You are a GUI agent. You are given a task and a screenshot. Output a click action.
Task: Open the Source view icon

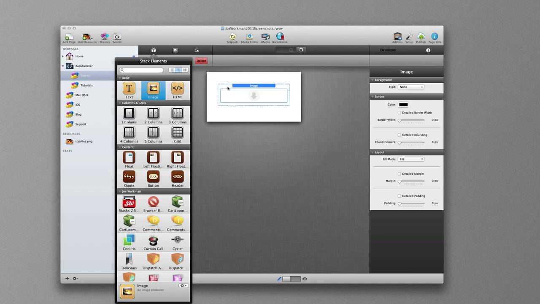(117, 37)
